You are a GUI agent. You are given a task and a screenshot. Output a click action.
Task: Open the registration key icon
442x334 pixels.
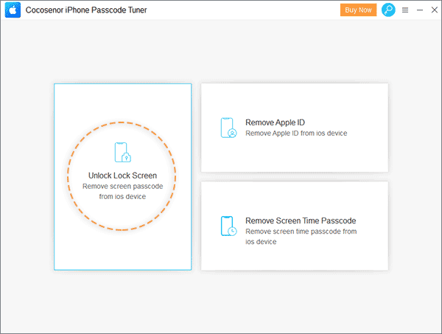[x=388, y=10]
